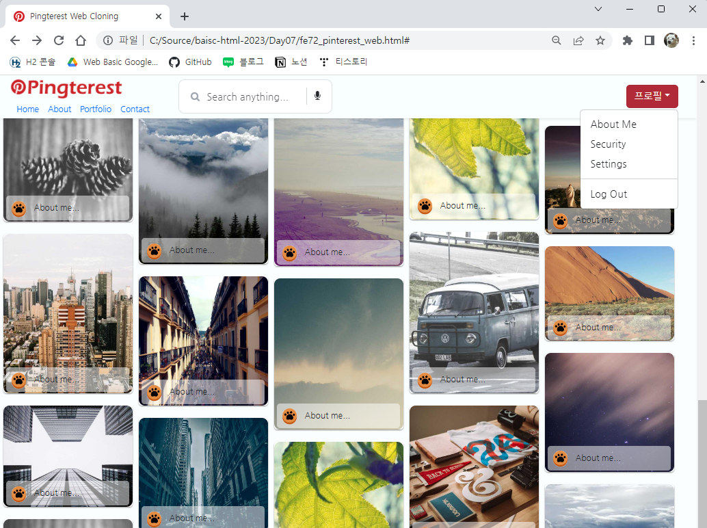The height and width of the screenshot is (528, 707).
Task: Open the 블로그 bookmark
Action: pyautogui.click(x=243, y=62)
